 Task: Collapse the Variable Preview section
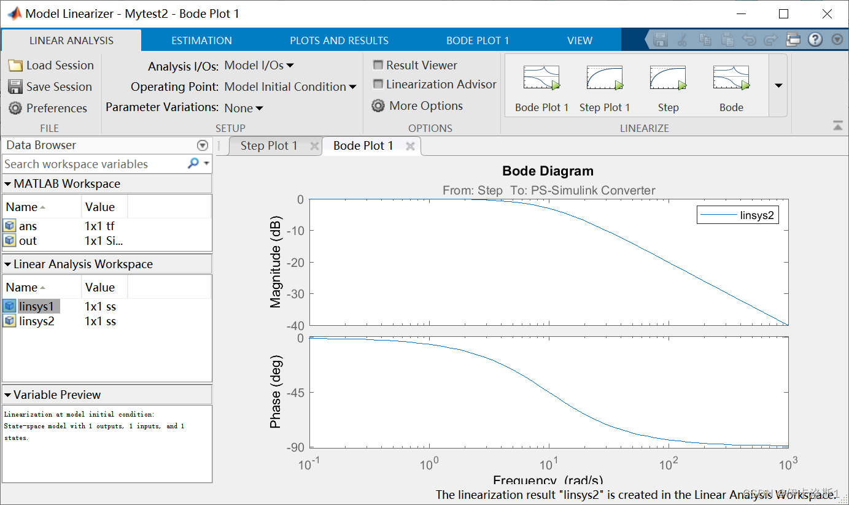pos(8,395)
